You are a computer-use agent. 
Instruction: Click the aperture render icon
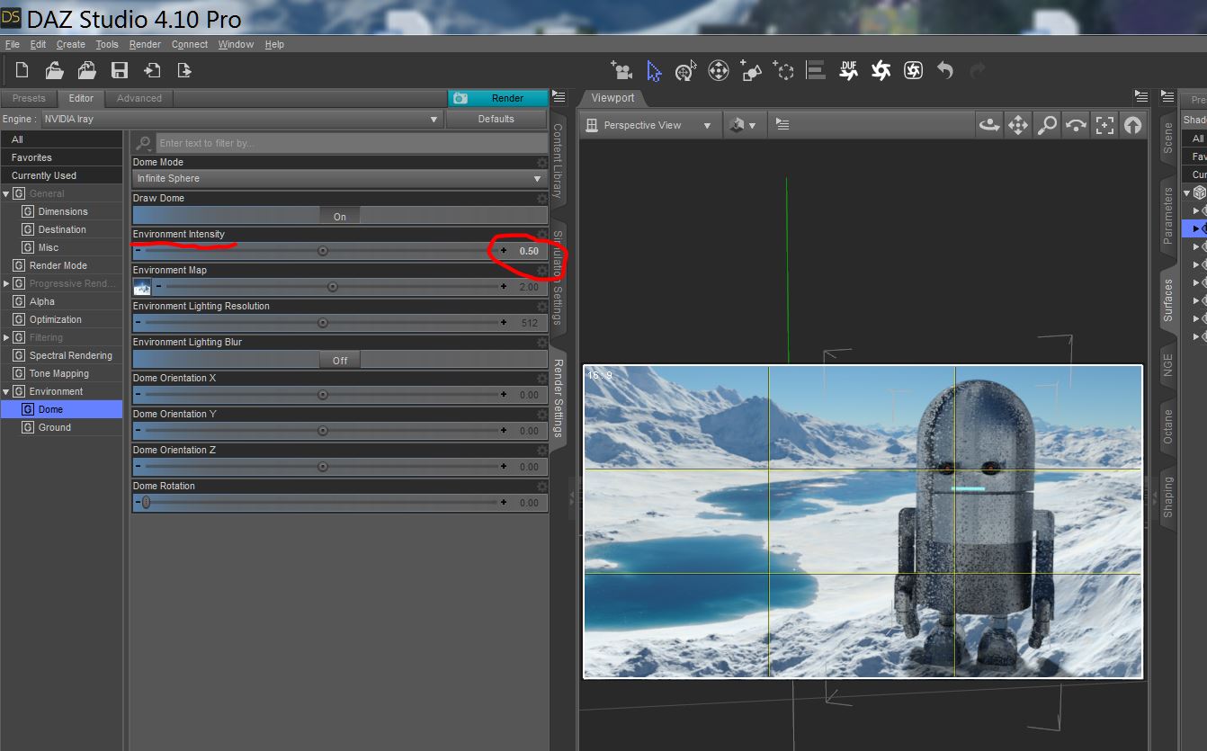pyautogui.click(x=881, y=70)
